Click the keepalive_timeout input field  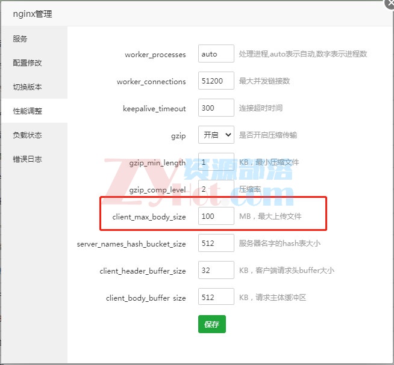(216, 108)
